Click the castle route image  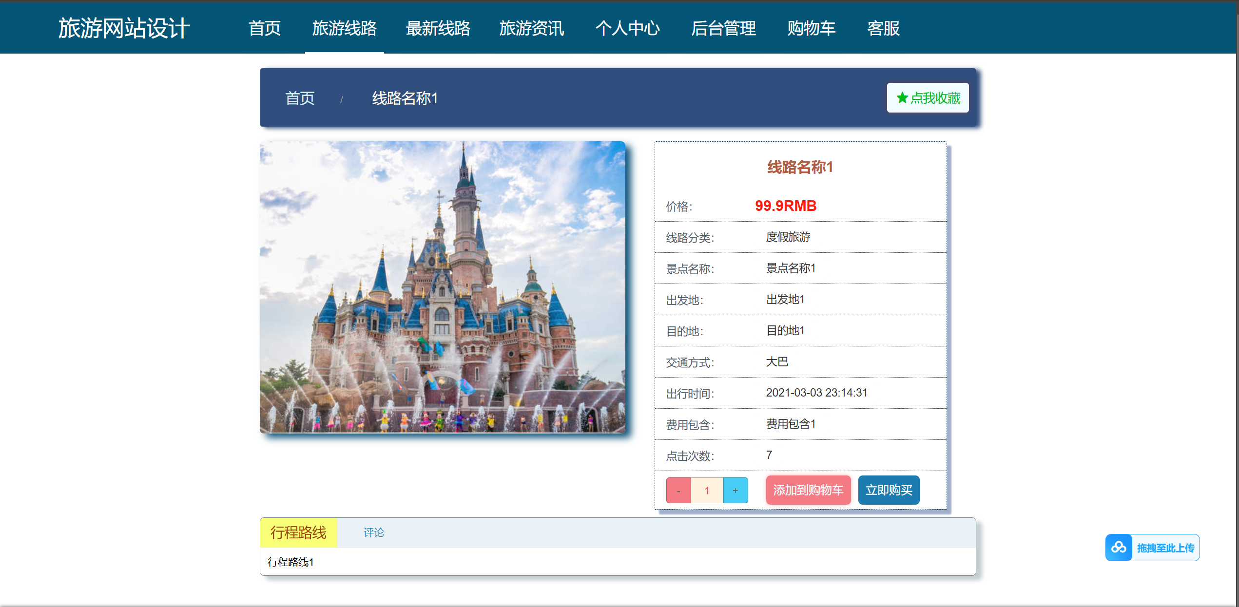click(442, 287)
